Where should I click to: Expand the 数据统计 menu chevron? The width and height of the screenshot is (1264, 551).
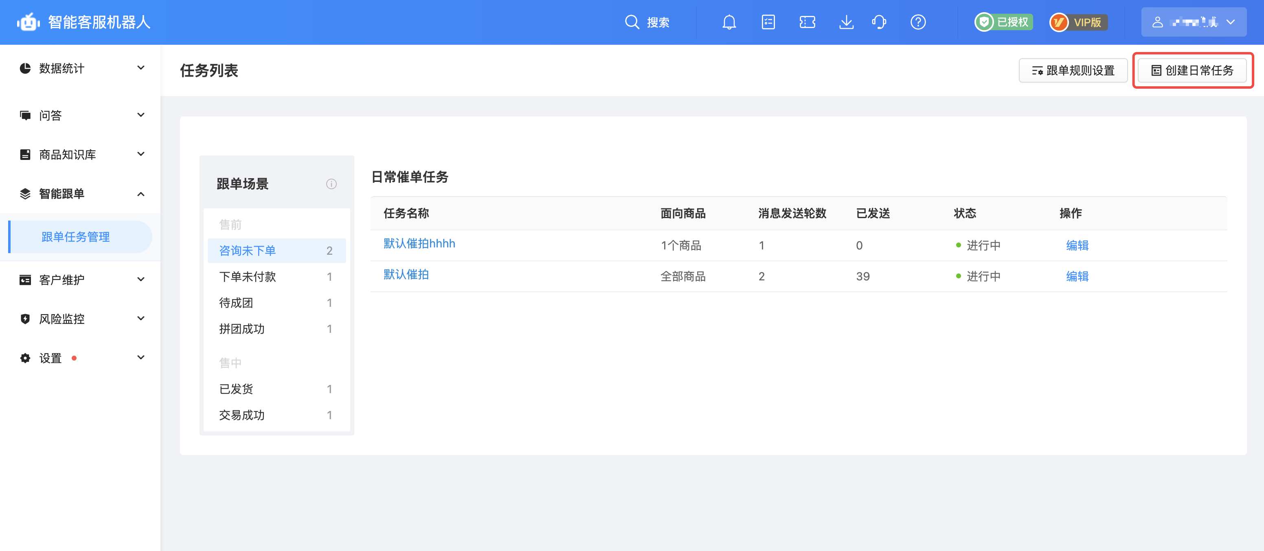coord(141,68)
